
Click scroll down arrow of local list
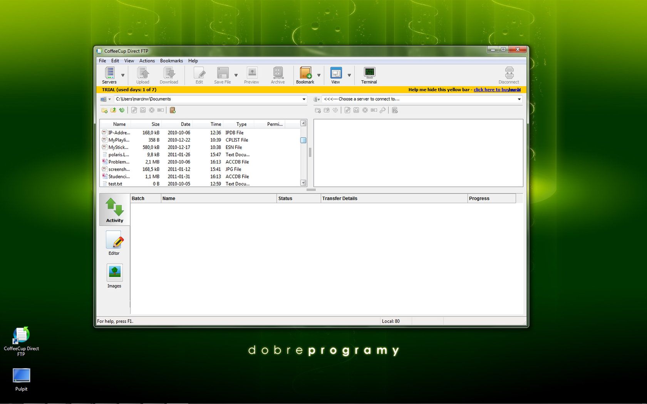point(303,183)
